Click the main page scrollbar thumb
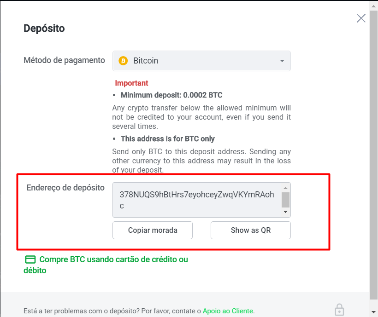The height and width of the screenshot is (317, 378). pyautogui.click(x=373, y=155)
